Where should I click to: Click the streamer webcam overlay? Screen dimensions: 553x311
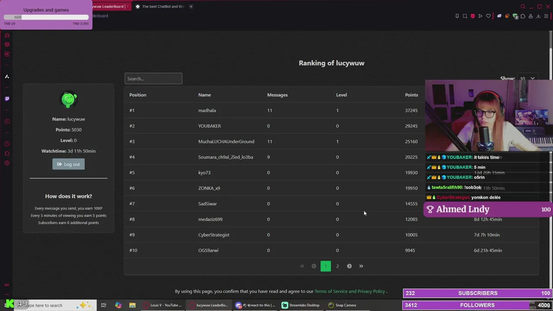click(x=489, y=115)
